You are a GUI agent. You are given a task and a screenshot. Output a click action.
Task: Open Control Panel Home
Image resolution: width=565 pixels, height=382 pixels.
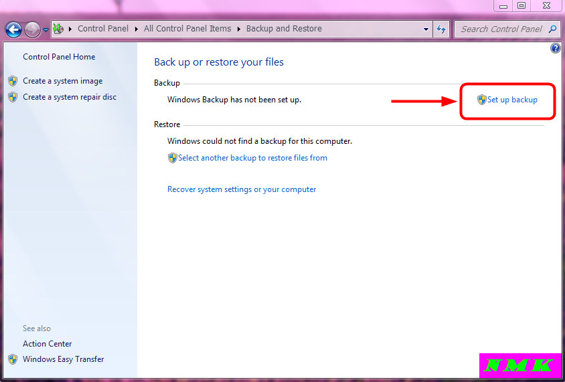(59, 56)
